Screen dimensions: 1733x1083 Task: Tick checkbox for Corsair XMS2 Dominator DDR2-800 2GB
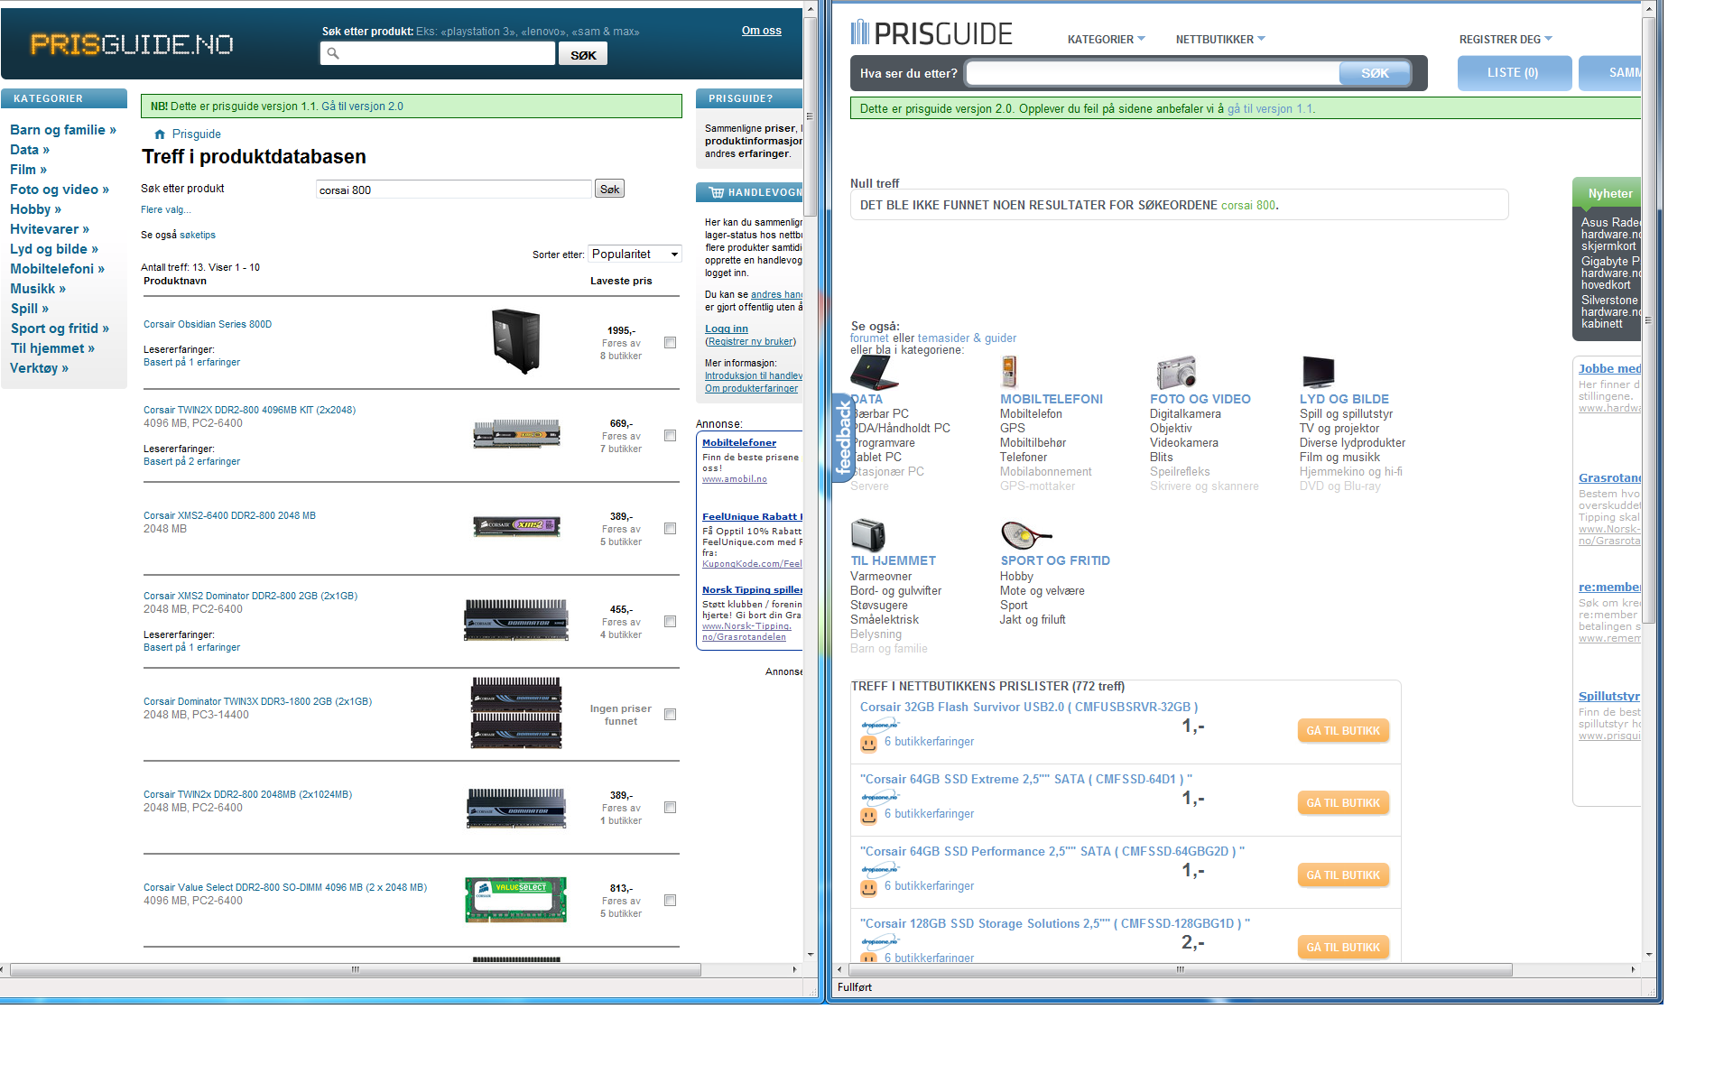click(670, 622)
